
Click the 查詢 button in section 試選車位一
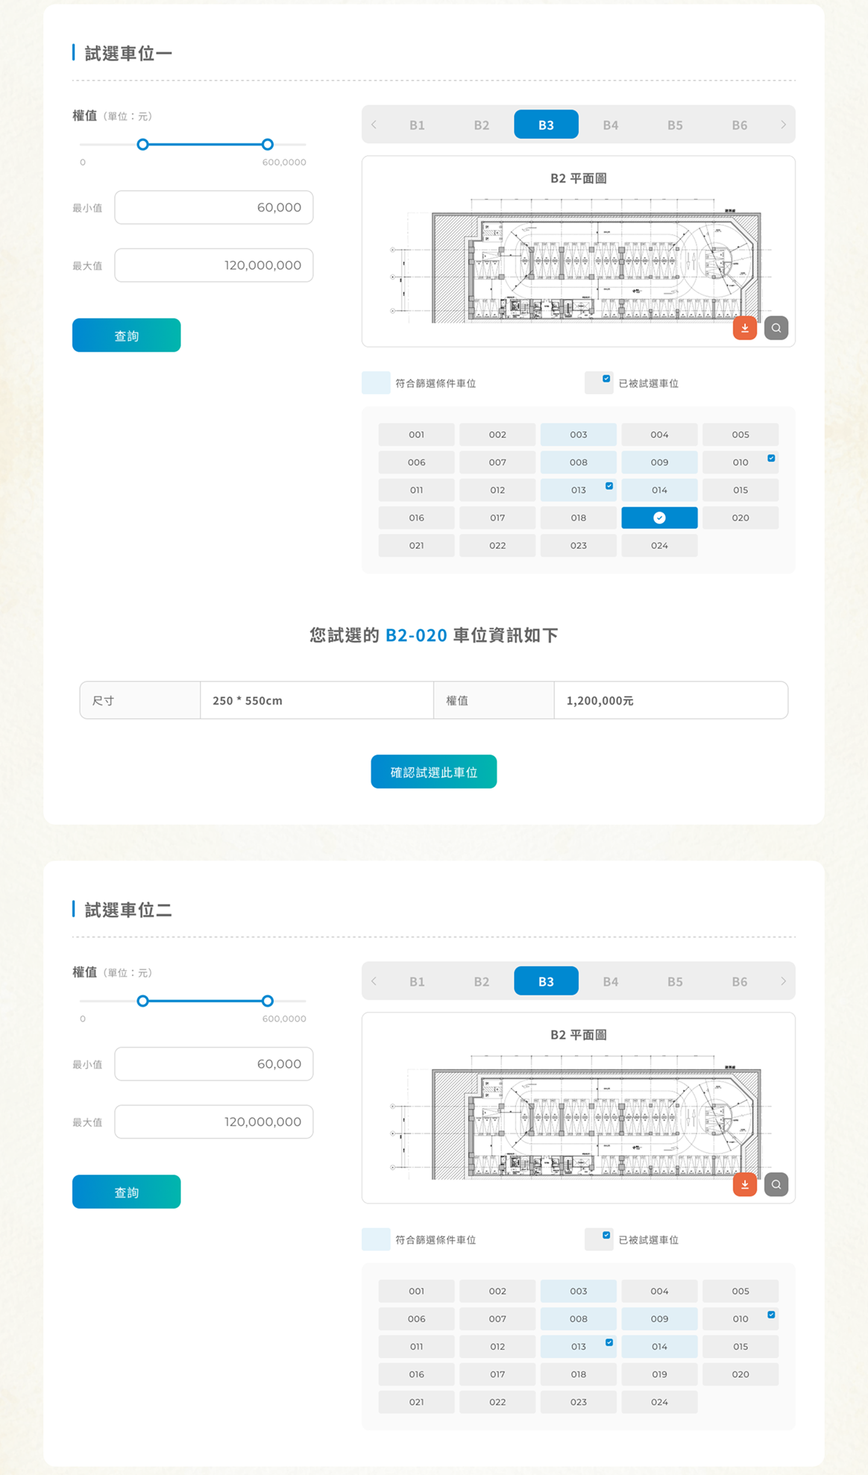pyautogui.click(x=127, y=335)
